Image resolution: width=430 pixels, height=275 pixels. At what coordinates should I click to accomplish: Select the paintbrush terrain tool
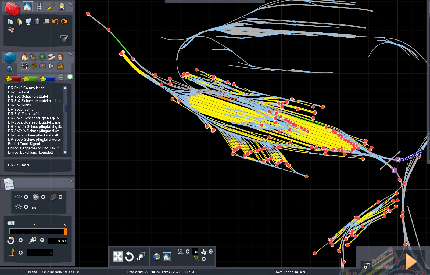tap(50, 6)
